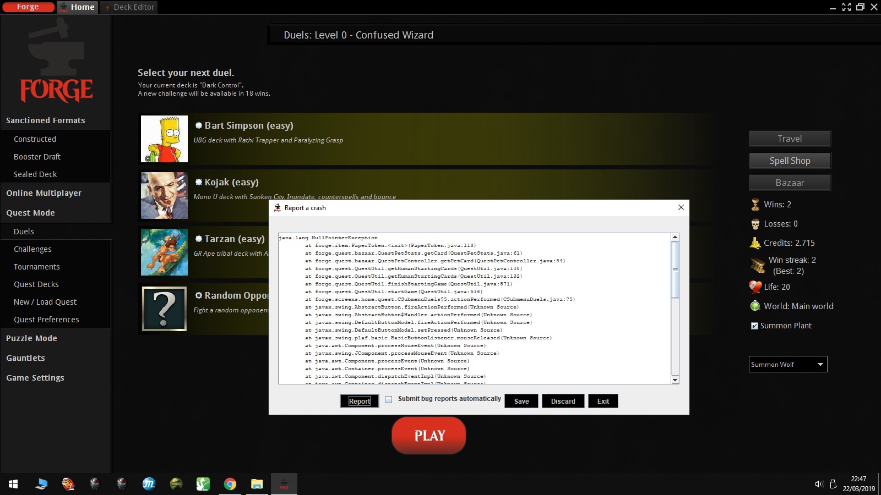Open Quest Preferences in the sidebar
The height and width of the screenshot is (495, 881).
[x=46, y=320]
